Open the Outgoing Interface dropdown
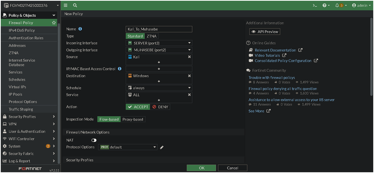This screenshot has width=374, height=173. [159, 50]
